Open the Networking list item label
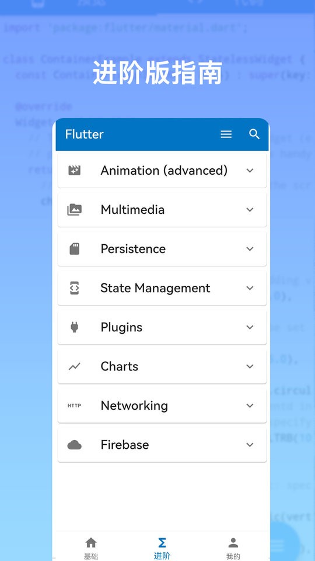 coord(134,406)
